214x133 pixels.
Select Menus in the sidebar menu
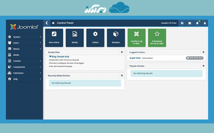click(x=16, y=49)
